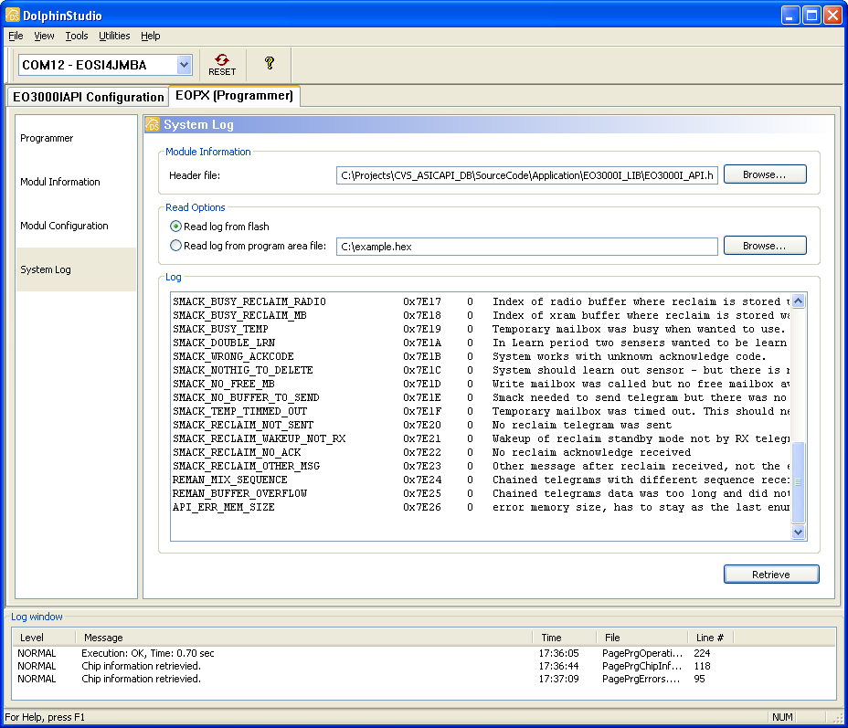Click the DolphinStudio title bar icon
The height and width of the screenshot is (728, 848).
(x=12, y=16)
